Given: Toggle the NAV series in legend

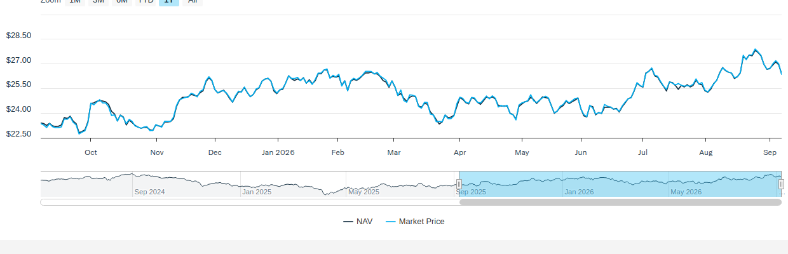Looking at the screenshot, I should [x=358, y=222].
